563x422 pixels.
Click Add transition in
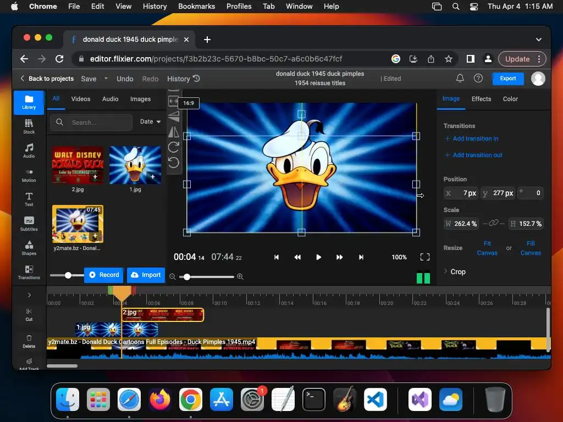click(x=471, y=138)
